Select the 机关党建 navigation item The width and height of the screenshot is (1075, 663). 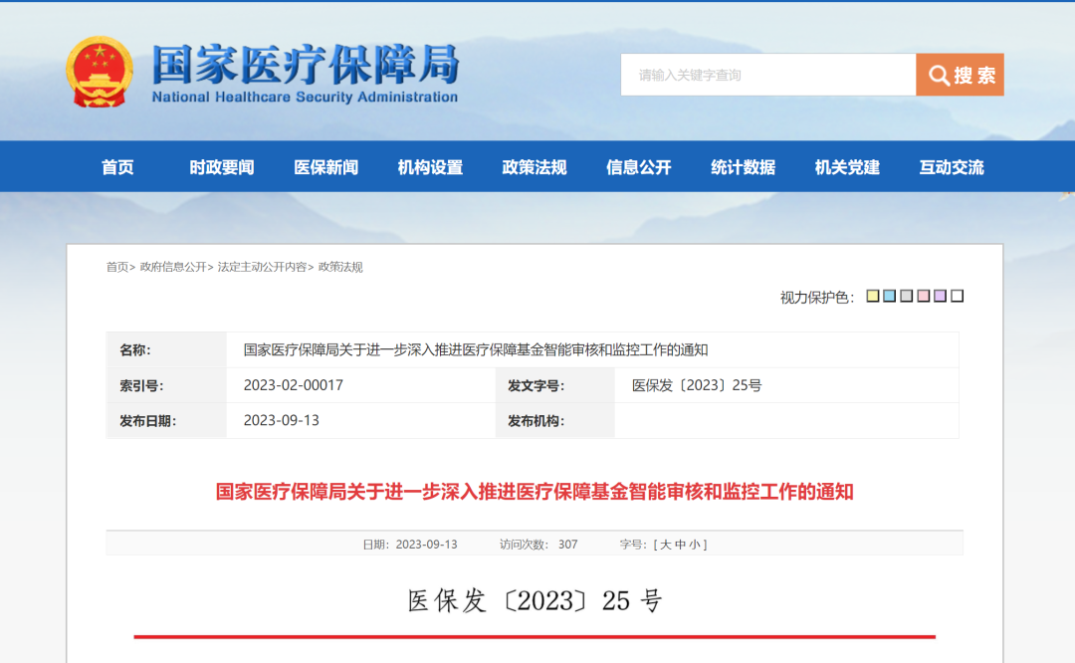point(847,167)
